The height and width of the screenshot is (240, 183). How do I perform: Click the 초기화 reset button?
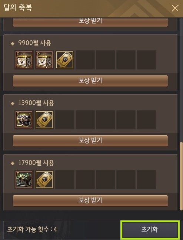click(150, 230)
